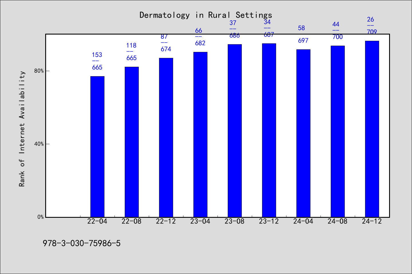
Task: Click the 700 data label
Action: pyautogui.click(x=338, y=37)
